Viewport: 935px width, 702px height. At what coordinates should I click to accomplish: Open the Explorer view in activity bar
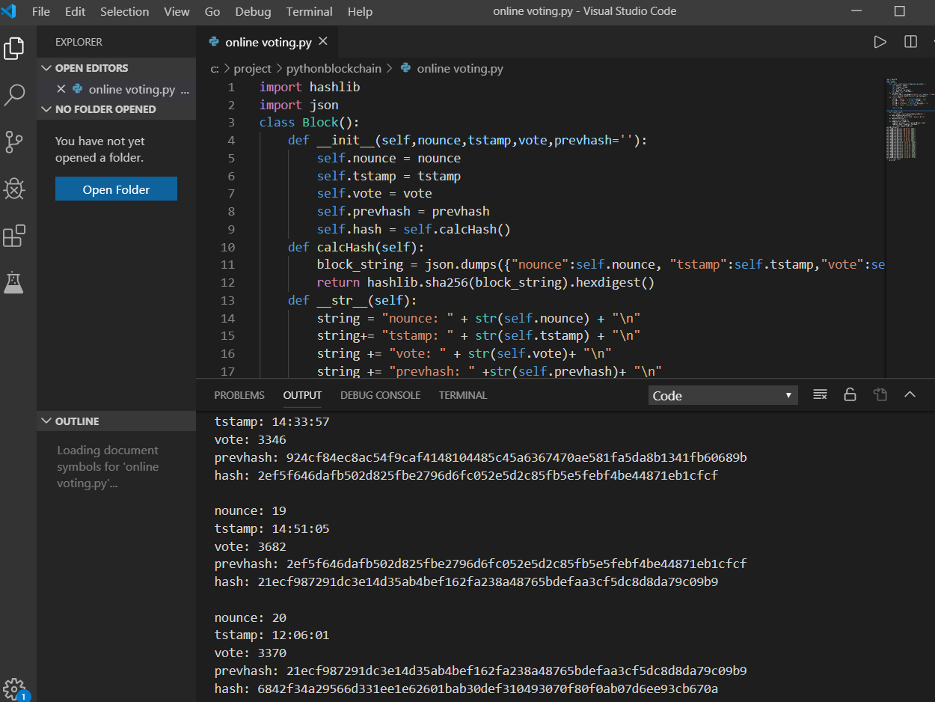[x=14, y=49]
